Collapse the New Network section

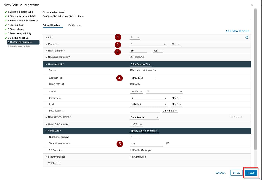(46, 64)
